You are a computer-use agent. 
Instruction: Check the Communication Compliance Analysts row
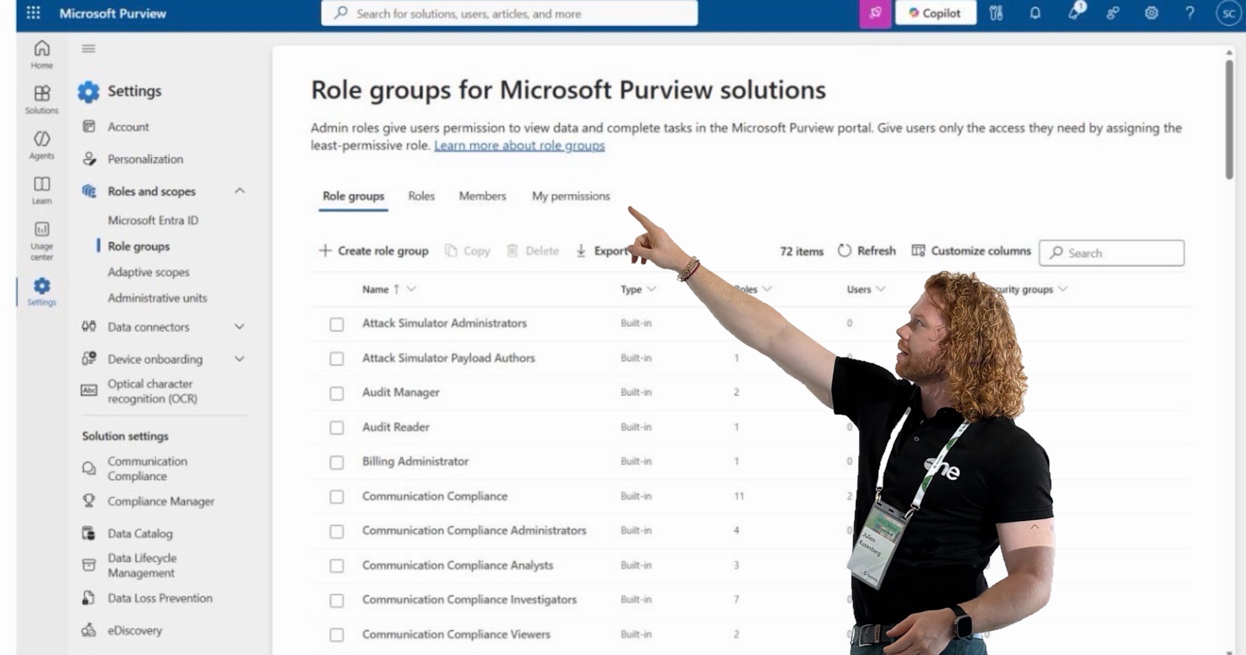point(336,566)
